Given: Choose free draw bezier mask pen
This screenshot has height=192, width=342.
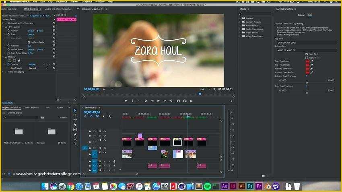Looking at the screenshot, I should point(19,61).
